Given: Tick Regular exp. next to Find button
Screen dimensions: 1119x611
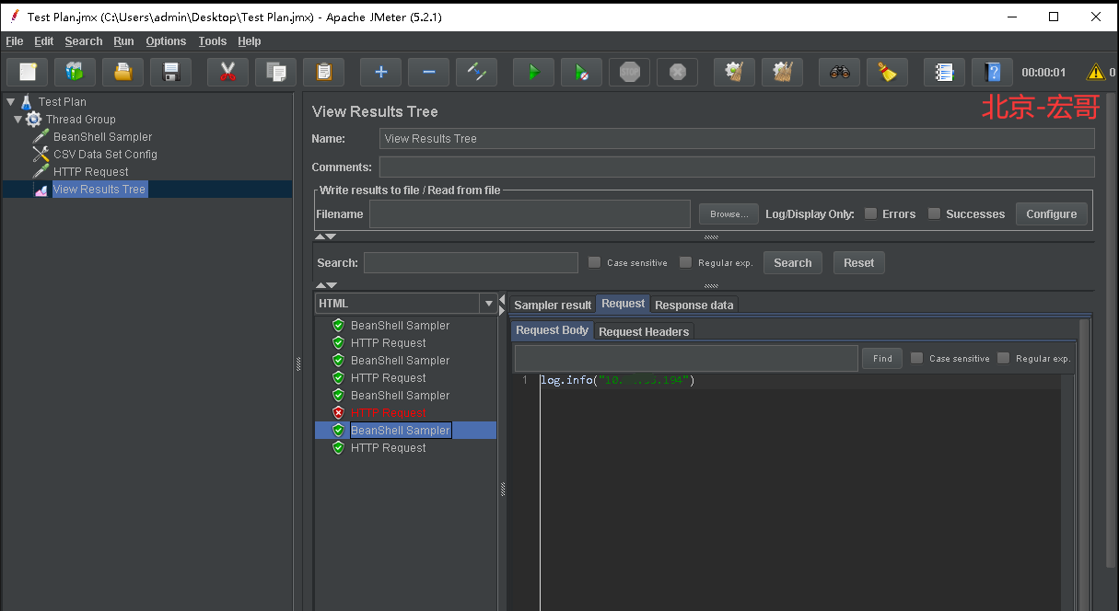Looking at the screenshot, I should tap(1003, 359).
